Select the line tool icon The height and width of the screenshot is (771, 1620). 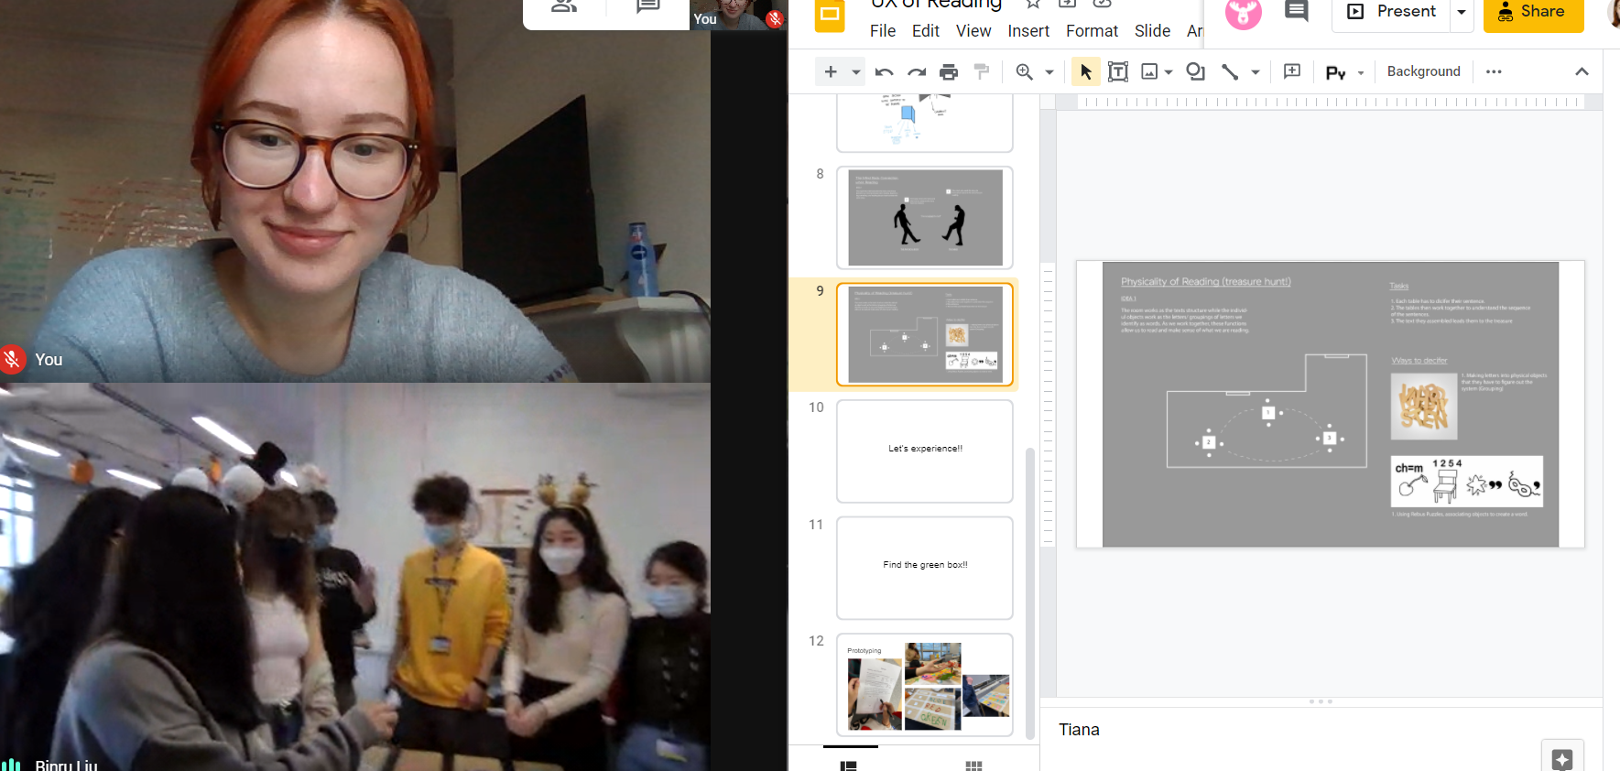[1230, 71]
